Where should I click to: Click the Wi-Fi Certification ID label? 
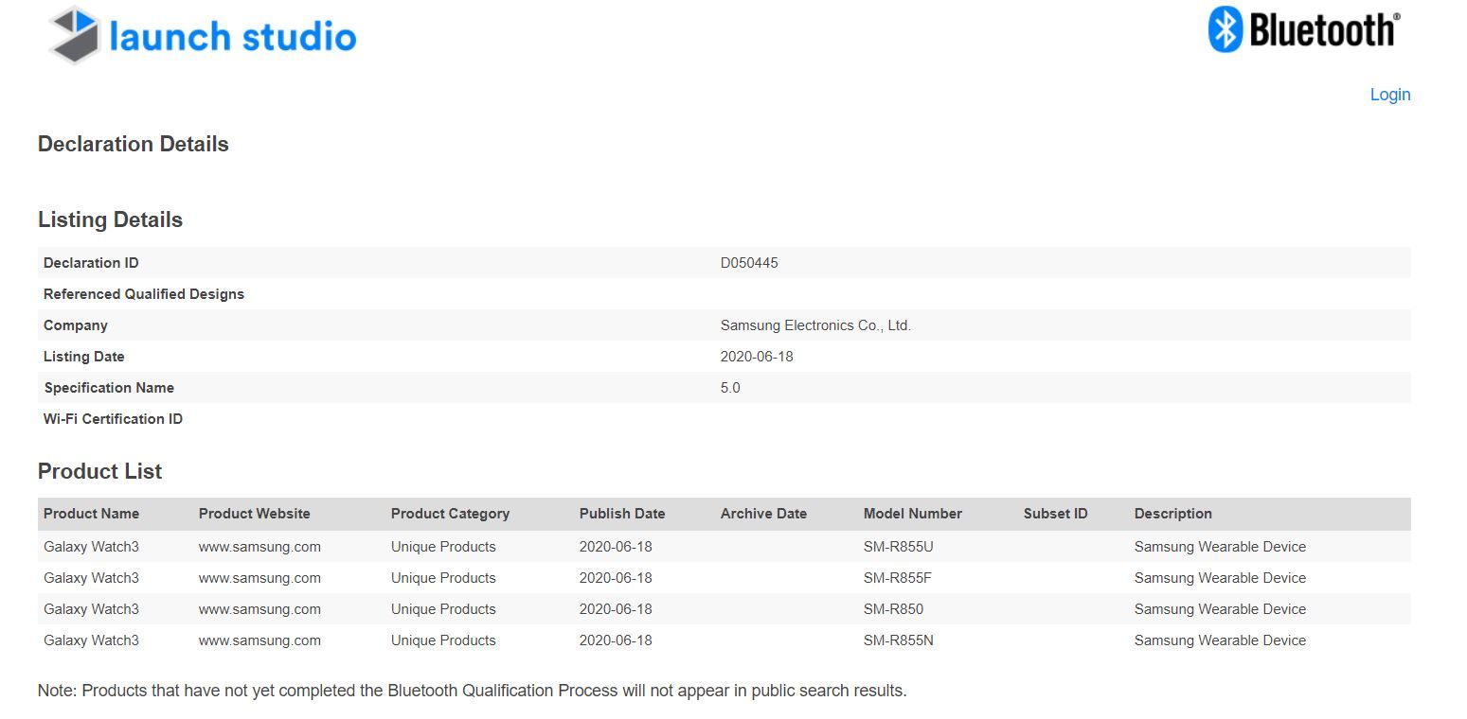coord(113,419)
